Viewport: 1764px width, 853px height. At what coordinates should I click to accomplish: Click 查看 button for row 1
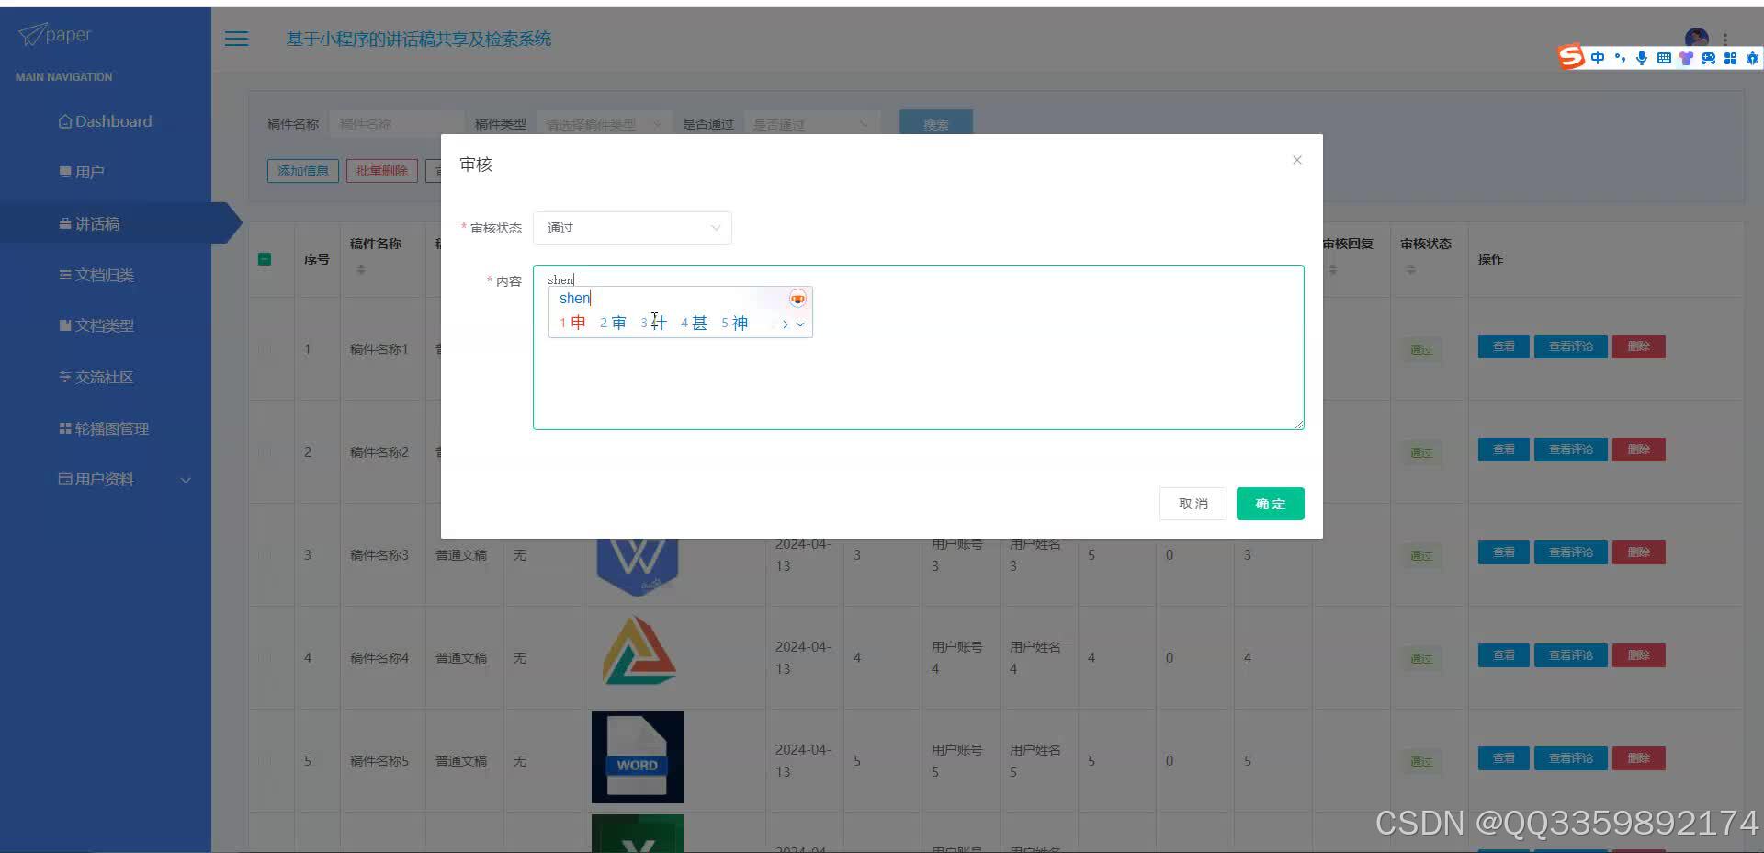(1503, 347)
